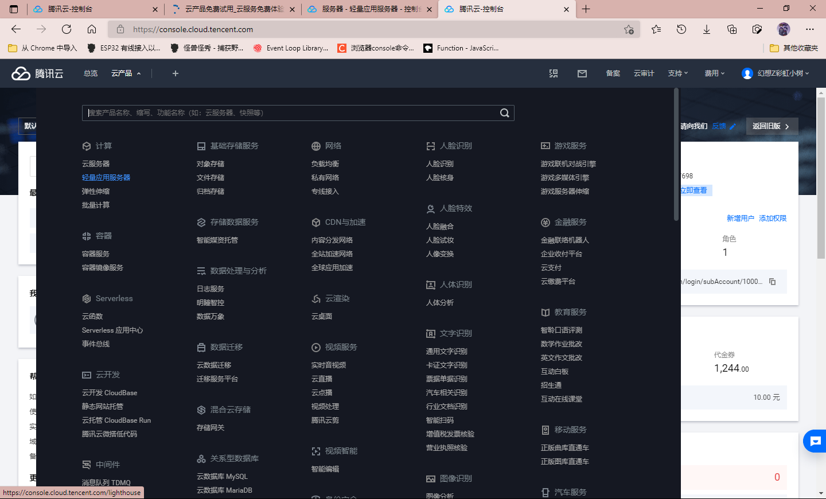Open 轻量应用服务器 product link
This screenshot has width=826, height=499.
pyautogui.click(x=106, y=178)
